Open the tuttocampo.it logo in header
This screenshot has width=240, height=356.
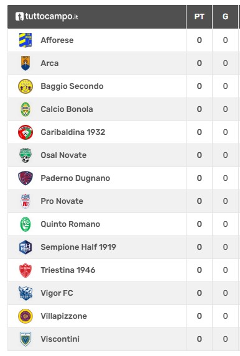[47, 17]
